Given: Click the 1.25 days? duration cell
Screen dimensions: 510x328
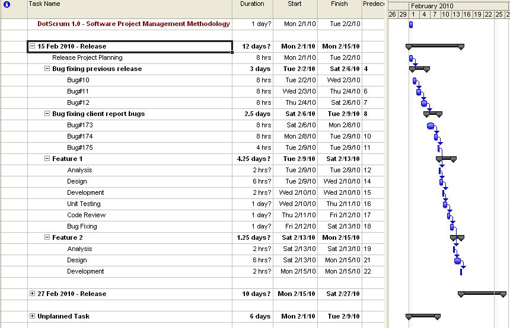Looking at the screenshot, I should point(254,237).
